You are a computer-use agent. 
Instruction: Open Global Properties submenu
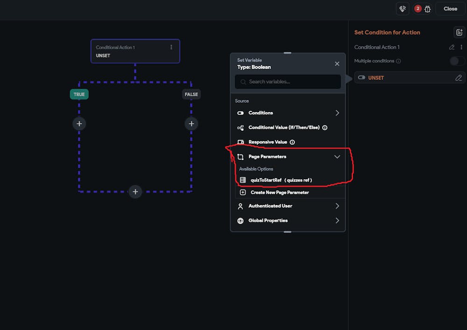coord(337,220)
